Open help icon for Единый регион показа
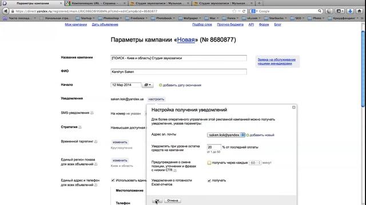 point(96,164)
